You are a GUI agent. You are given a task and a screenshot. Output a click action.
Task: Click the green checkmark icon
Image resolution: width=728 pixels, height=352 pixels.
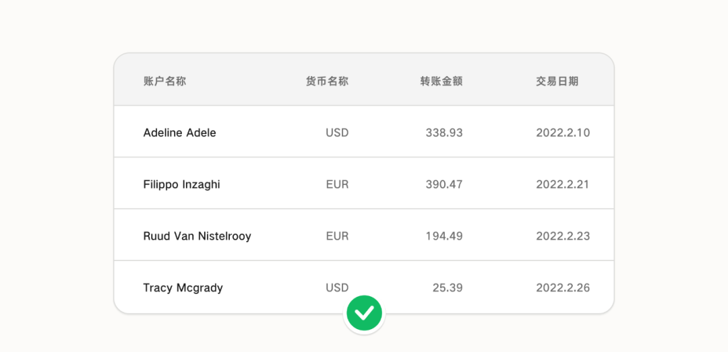pyautogui.click(x=365, y=314)
